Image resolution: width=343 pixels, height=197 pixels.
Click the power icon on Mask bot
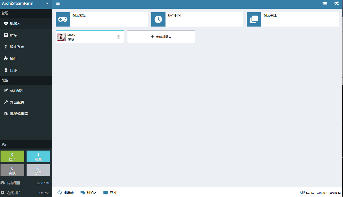click(x=119, y=37)
